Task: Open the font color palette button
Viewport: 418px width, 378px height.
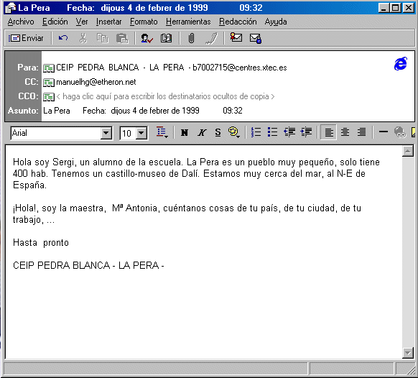Action: [234, 132]
